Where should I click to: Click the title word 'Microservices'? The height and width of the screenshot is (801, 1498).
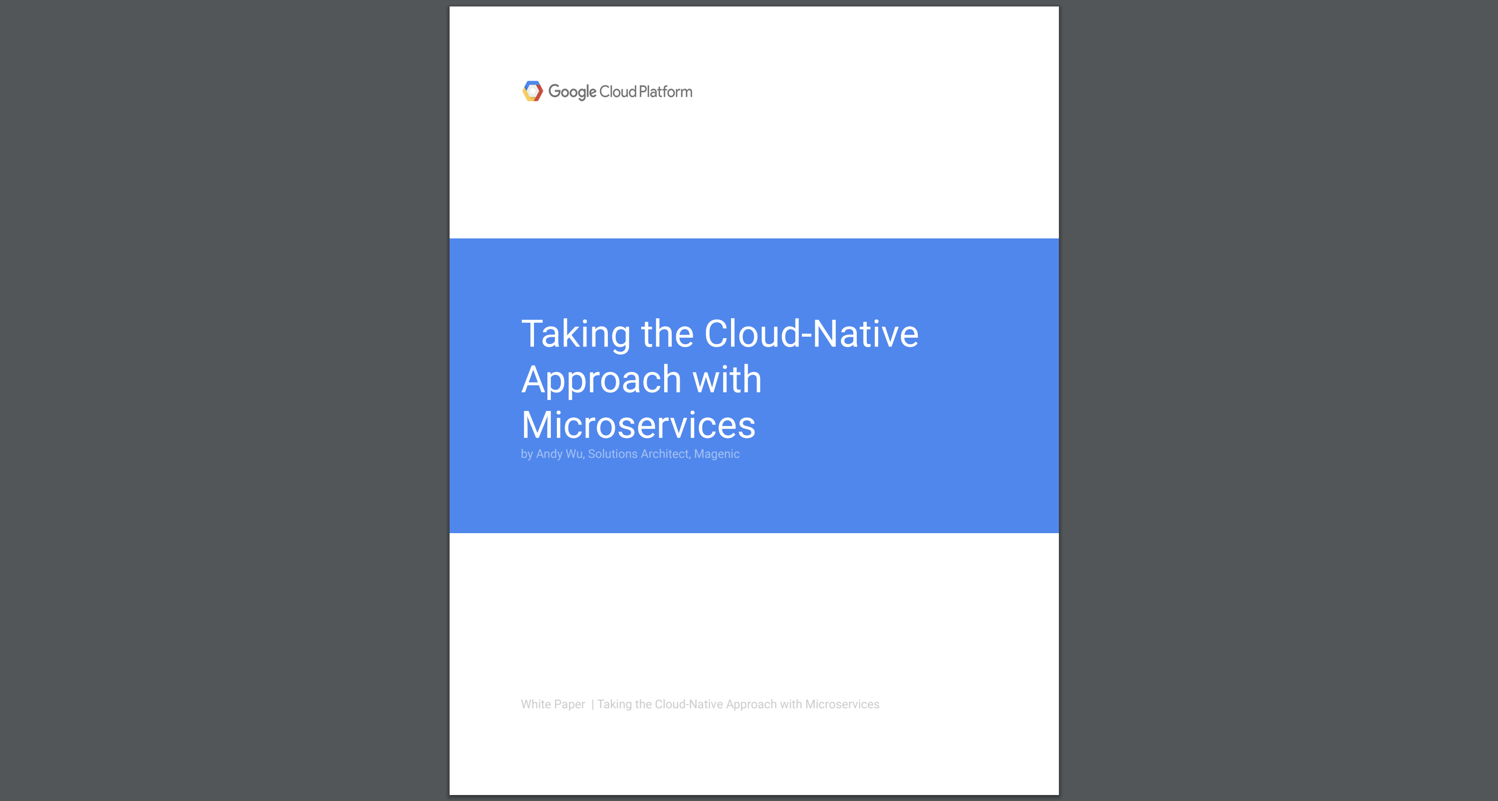(x=638, y=425)
